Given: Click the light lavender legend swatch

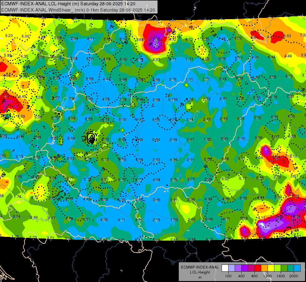Looking at the screenshot, I should tap(231, 268).
